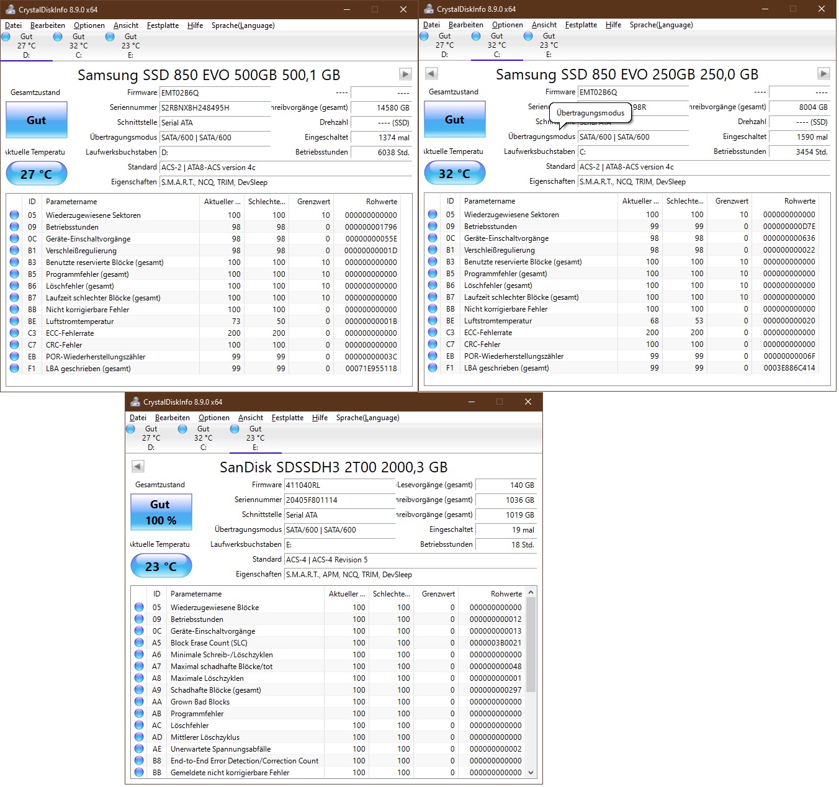This screenshot has height=787, width=839.
Task: Click 23 °C temperature button in SanDisk window
Action: point(161,566)
